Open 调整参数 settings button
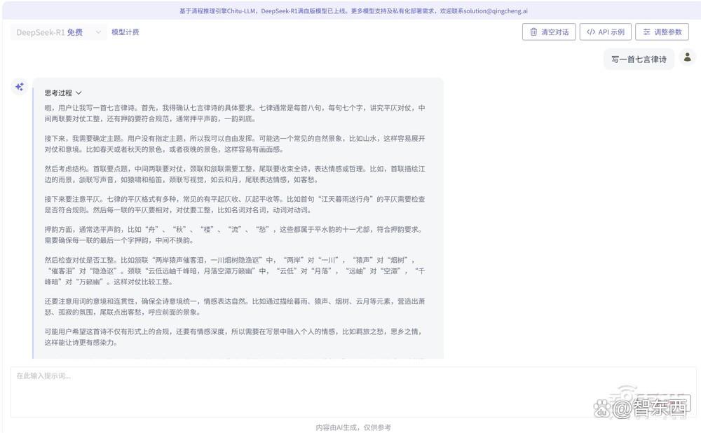This screenshot has height=433, width=701. coord(662,32)
